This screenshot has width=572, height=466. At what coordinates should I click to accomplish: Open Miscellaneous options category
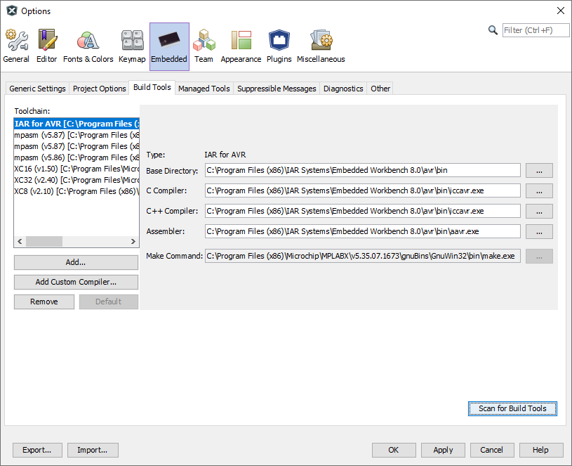321,46
